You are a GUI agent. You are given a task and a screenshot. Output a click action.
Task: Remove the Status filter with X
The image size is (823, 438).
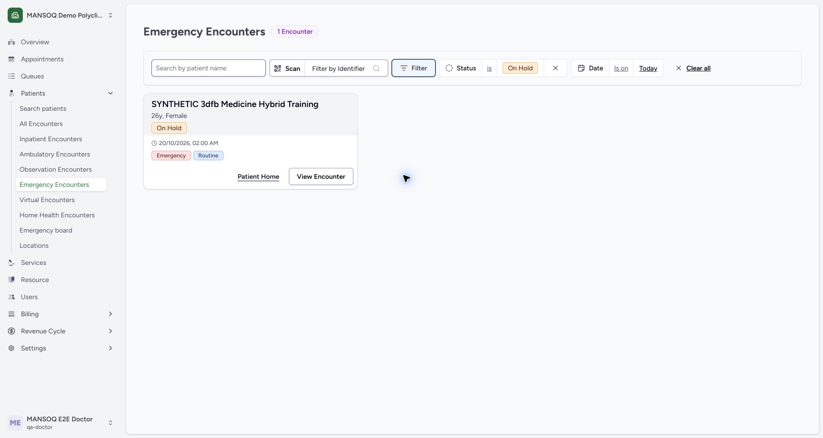coord(555,68)
